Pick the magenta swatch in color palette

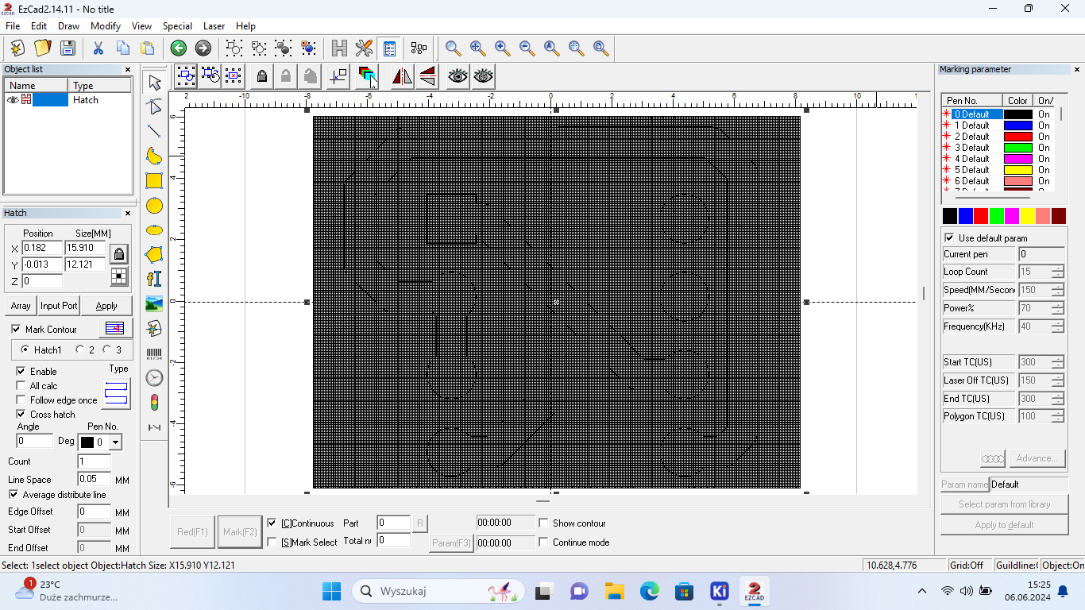coord(1012,216)
